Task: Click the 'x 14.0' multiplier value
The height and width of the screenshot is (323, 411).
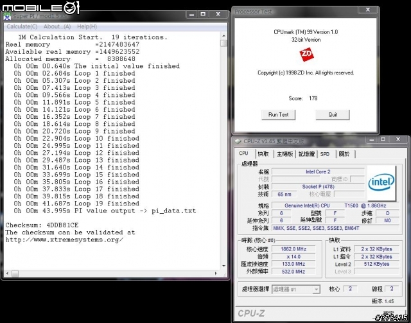Action: 293,257
